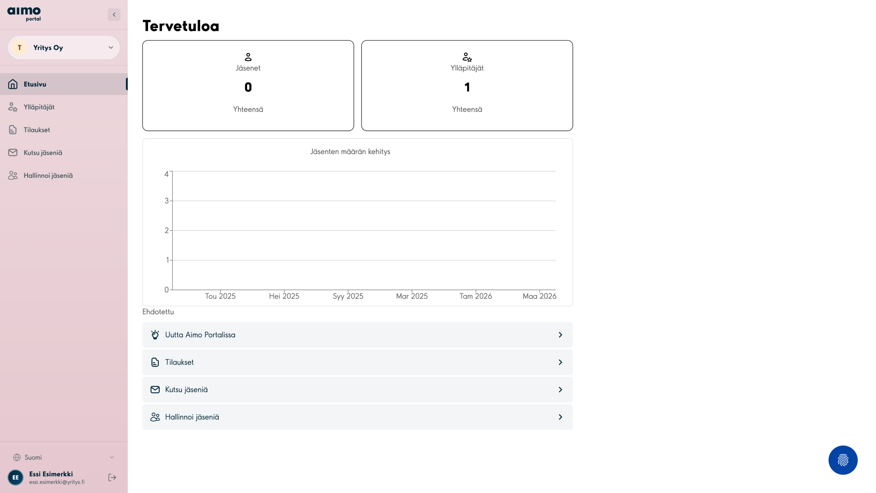Image resolution: width=876 pixels, height=493 pixels.
Task: Click the Ylläpitäjät total card
Action: coord(467,86)
